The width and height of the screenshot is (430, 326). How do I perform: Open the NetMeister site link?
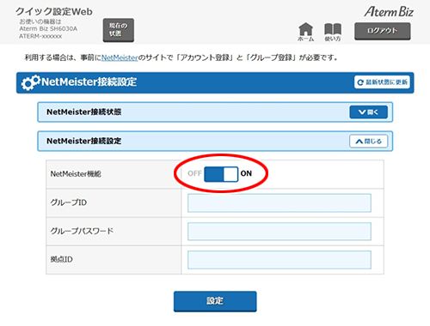(x=120, y=57)
